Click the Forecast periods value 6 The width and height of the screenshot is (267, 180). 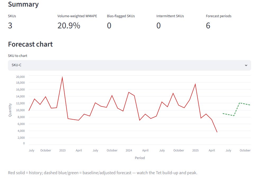(208, 26)
